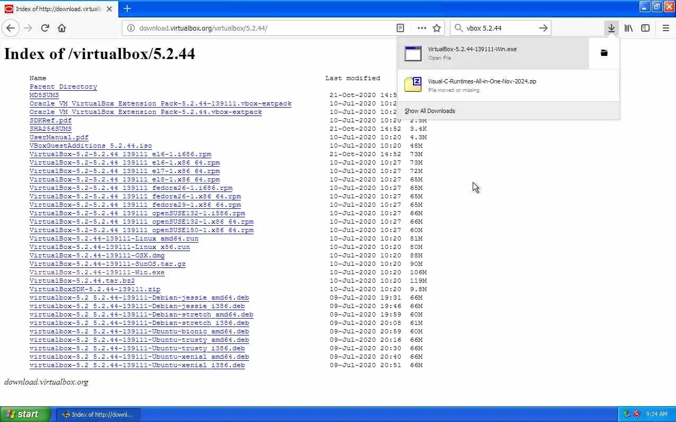Reload the current page

[45, 28]
